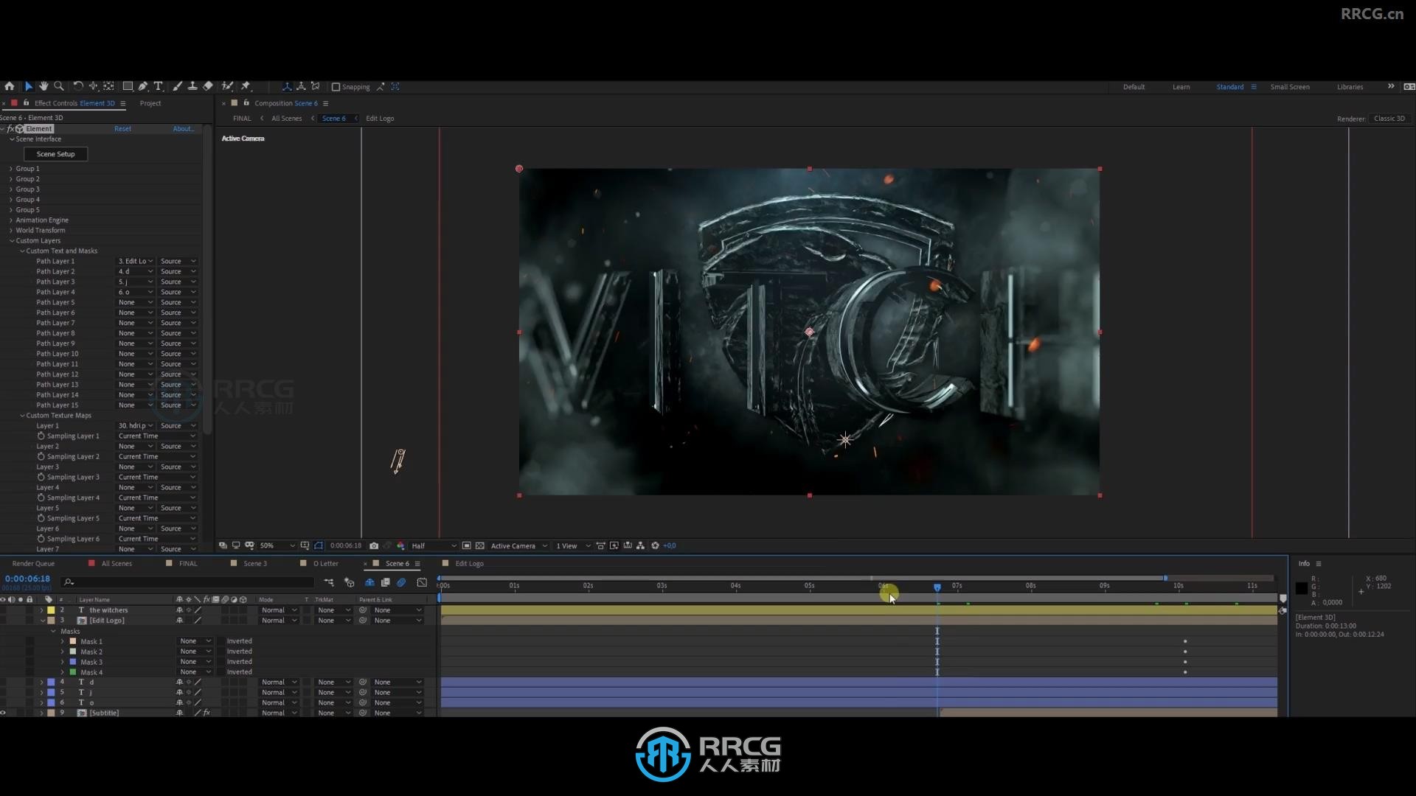Select the Pen tool
Image resolution: width=1416 pixels, height=796 pixels.
[143, 86]
